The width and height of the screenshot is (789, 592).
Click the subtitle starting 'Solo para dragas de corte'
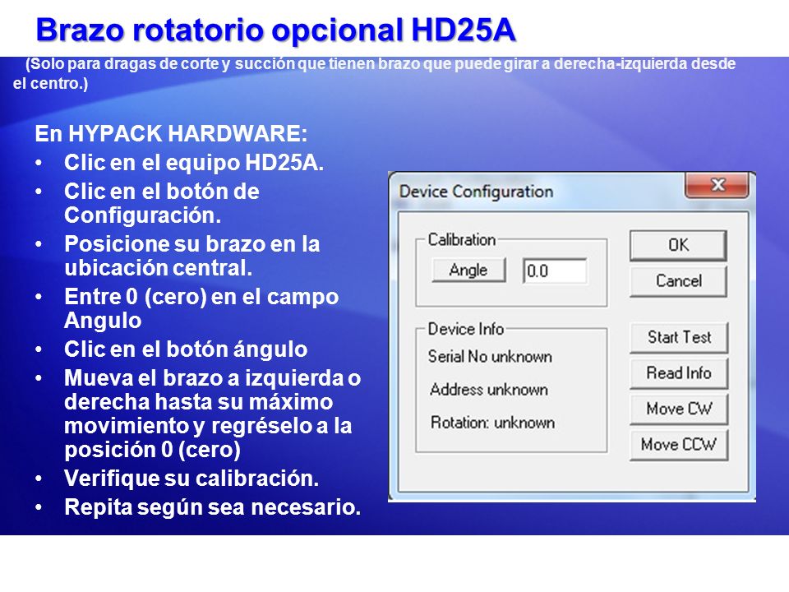pyautogui.click(x=375, y=73)
